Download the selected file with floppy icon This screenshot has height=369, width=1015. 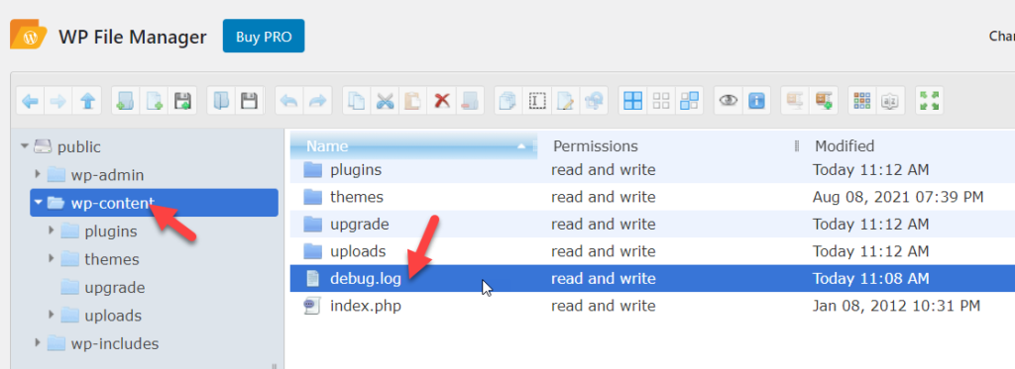[249, 101]
